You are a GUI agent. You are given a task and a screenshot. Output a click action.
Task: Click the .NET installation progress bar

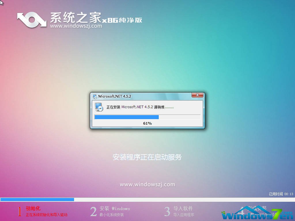[147, 117]
